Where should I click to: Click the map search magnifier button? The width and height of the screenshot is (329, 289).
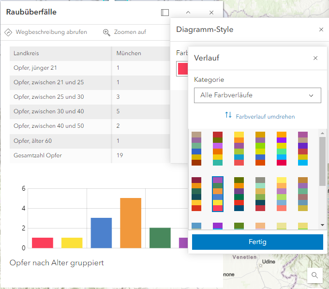[314, 275]
